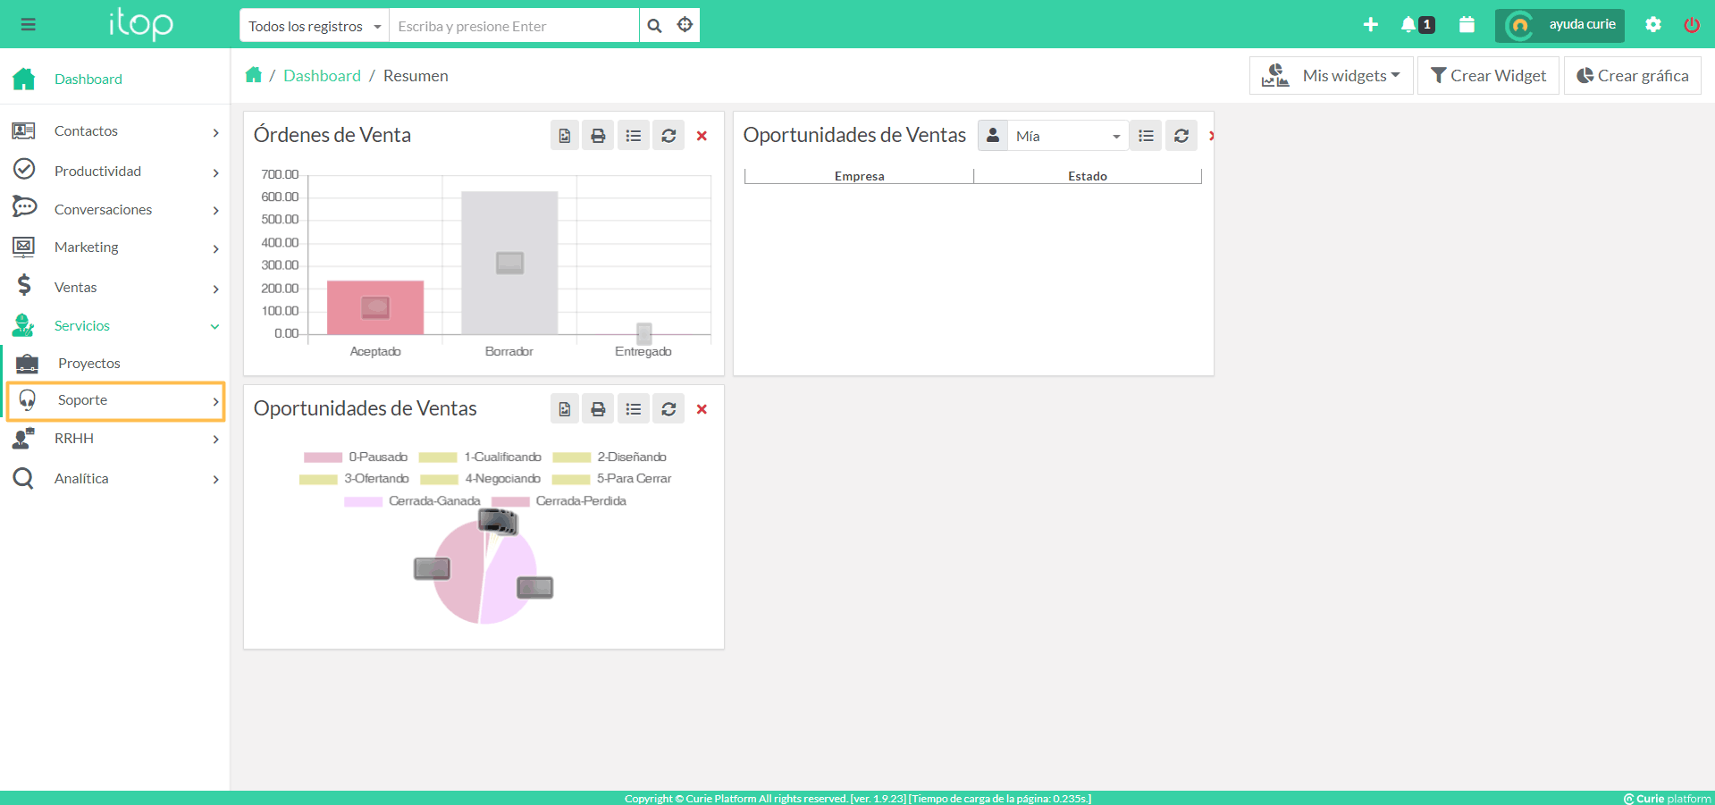Click the plus quick-create icon

click(x=1371, y=25)
